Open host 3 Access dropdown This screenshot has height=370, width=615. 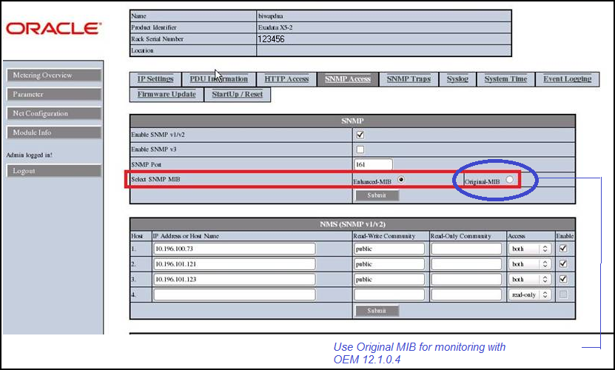click(529, 280)
